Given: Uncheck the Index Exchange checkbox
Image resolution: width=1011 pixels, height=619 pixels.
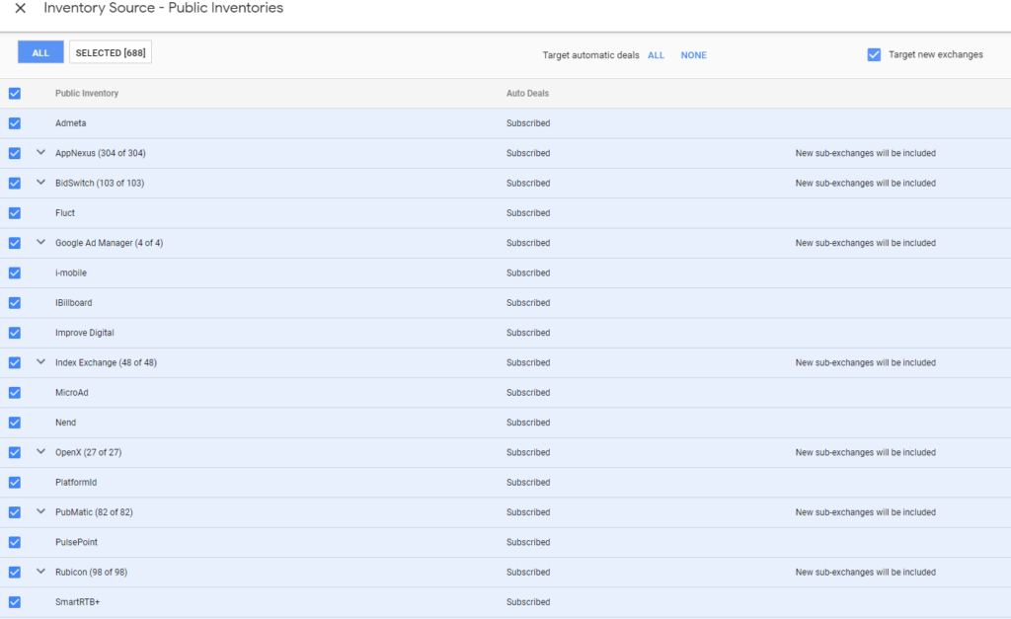Looking at the screenshot, I should click(x=15, y=363).
